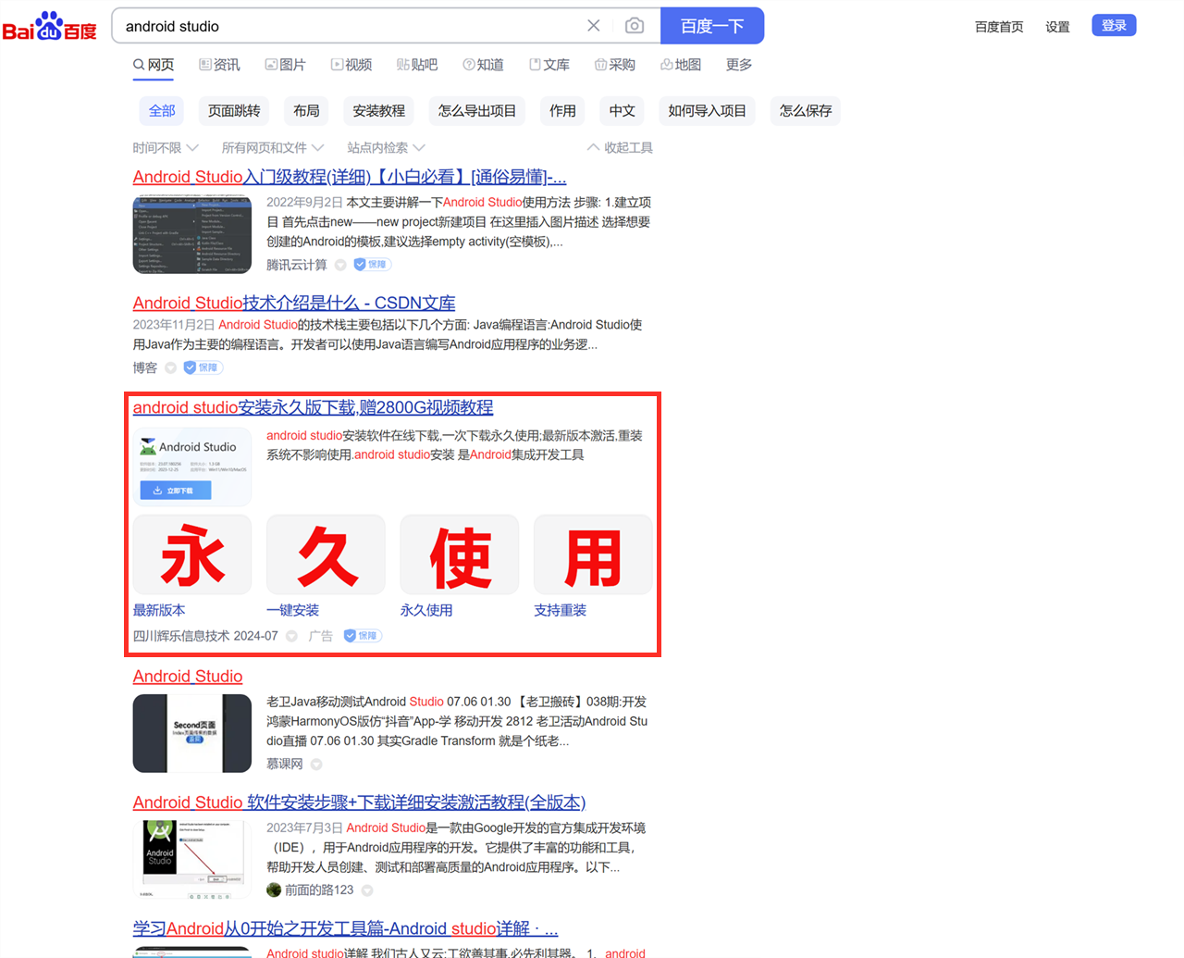Click the 久 image tile
The width and height of the screenshot is (1184, 958).
click(326, 555)
